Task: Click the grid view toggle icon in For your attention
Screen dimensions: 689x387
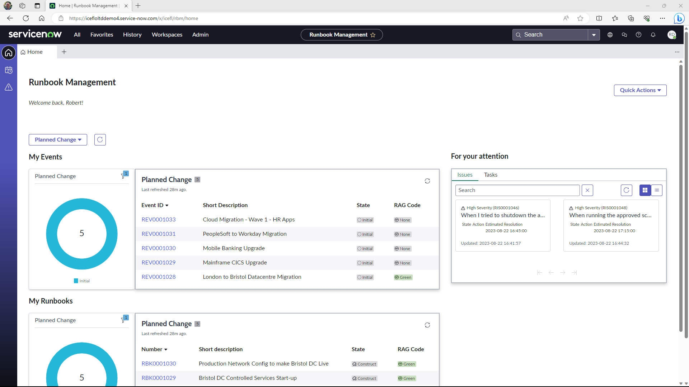Action: [x=645, y=190]
